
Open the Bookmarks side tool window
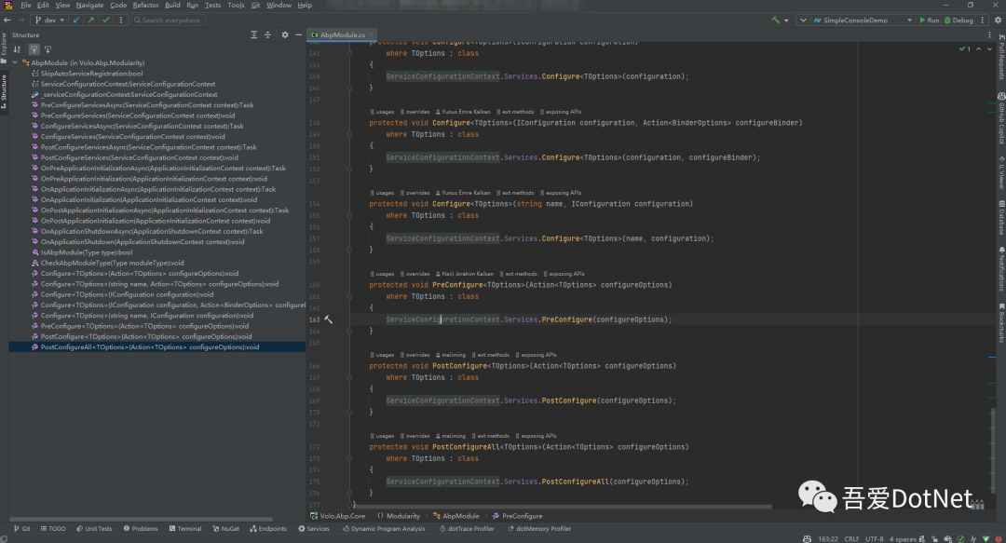click(1000, 323)
